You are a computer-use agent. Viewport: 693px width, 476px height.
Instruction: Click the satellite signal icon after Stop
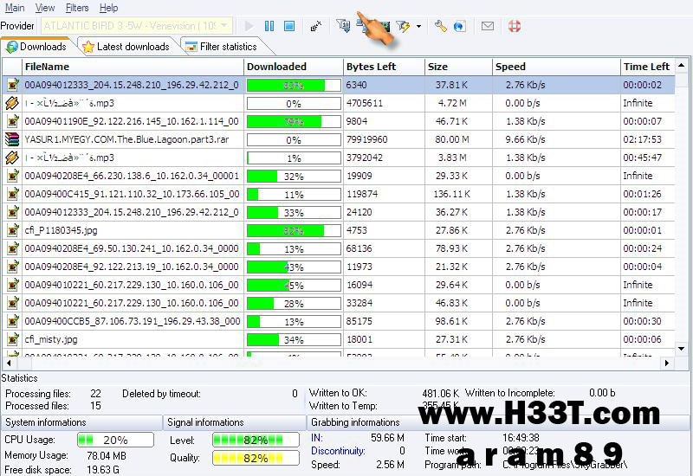pyautogui.click(x=316, y=27)
